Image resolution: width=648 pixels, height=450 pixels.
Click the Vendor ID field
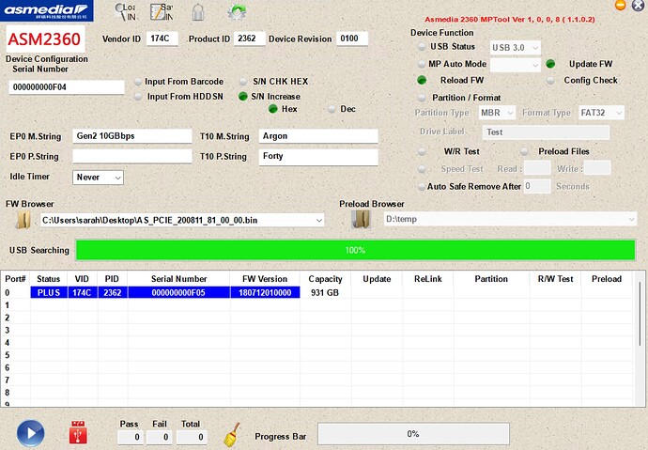click(x=162, y=39)
